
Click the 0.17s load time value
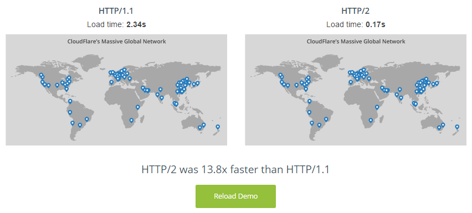pyautogui.click(x=376, y=25)
